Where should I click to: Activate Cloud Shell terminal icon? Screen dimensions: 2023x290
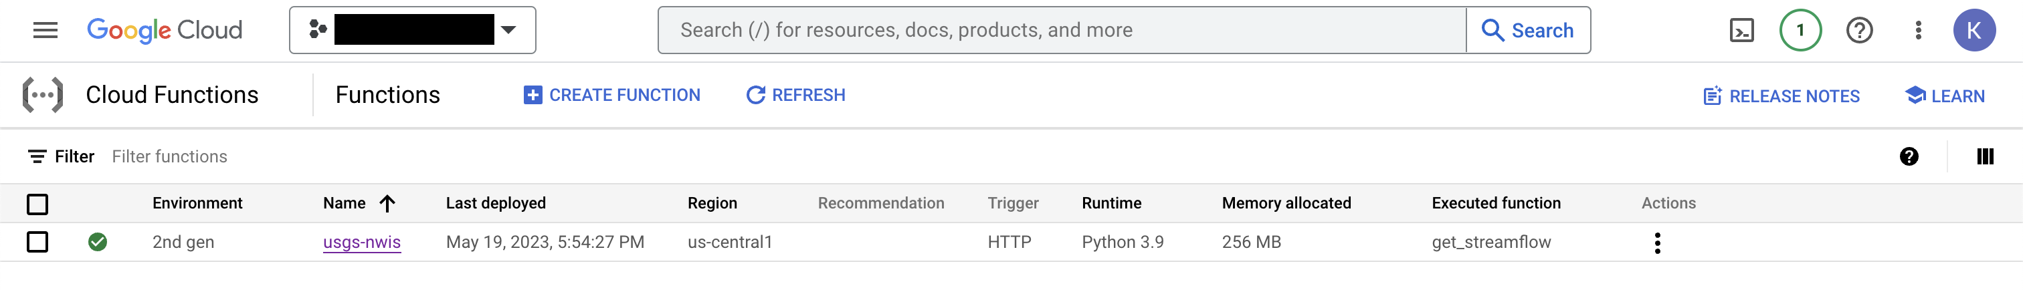(1741, 31)
